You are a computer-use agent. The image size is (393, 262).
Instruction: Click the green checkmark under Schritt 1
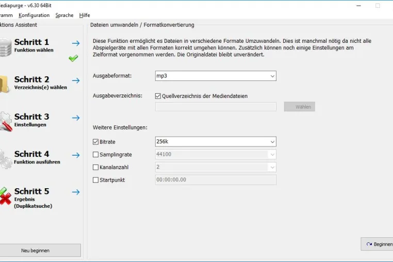click(x=73, y=58)
